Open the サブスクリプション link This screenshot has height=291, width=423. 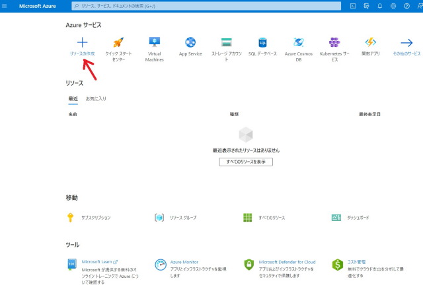[x=96, y=218]
